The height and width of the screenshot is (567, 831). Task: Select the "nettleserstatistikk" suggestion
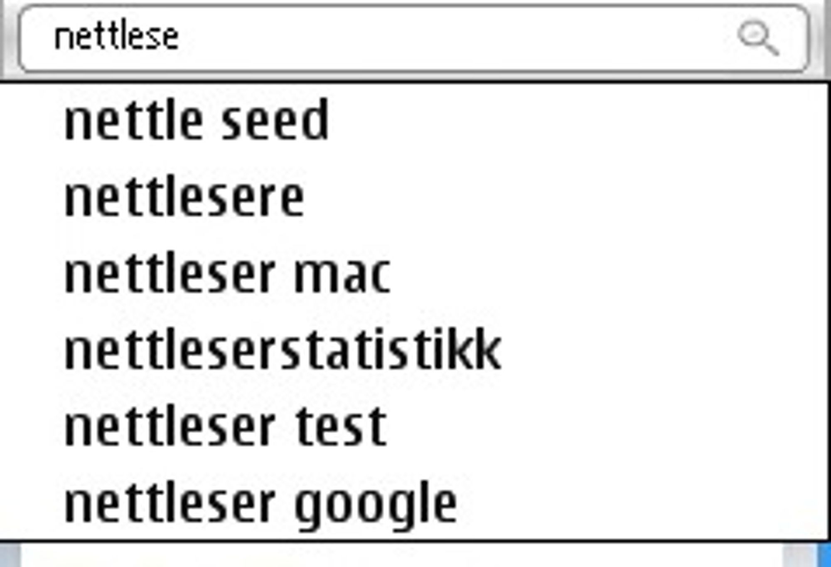414,350
